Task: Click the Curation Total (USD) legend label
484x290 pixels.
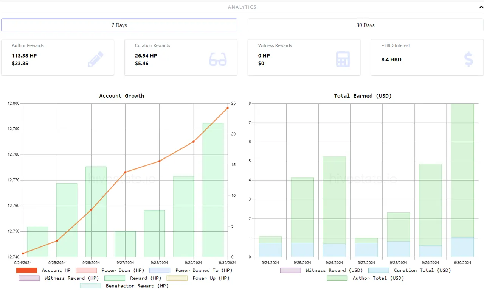Action: [422, 270]
